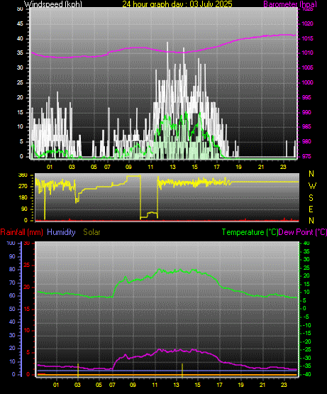The width and height of the screenshot is (327, 394).
Task: Click the 1010 value on barometer axis
Action: 307,53
